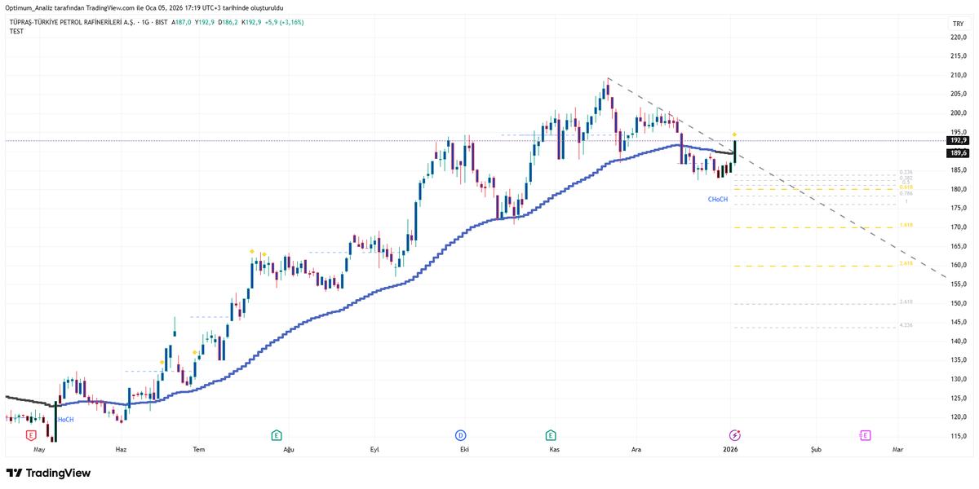Select the yellow diamond marker above the latest candle

734,134
